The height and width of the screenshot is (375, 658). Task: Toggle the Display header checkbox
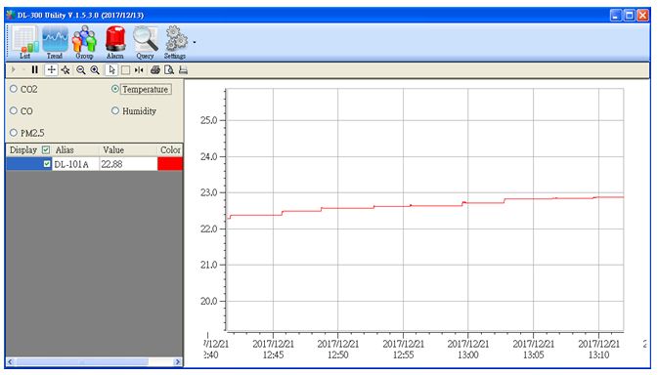click(46, 149)
